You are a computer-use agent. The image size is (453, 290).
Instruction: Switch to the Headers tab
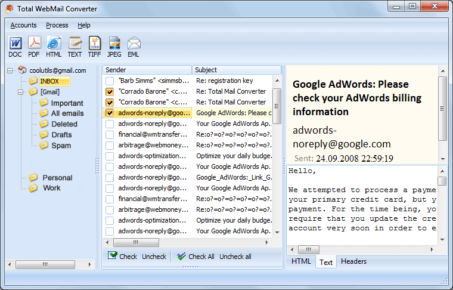click(x=353, y=261)
